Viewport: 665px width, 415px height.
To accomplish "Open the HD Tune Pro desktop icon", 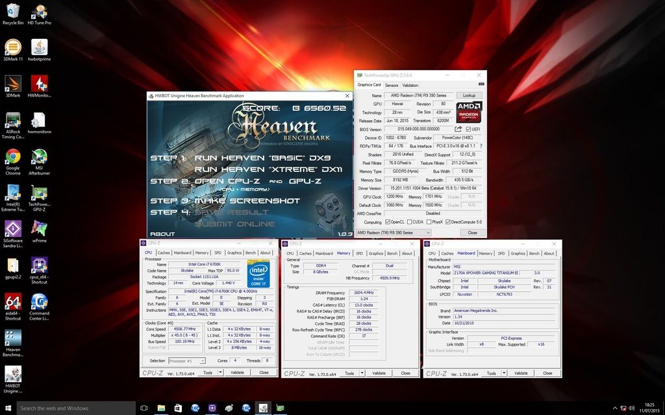I will tap(40, 14).
